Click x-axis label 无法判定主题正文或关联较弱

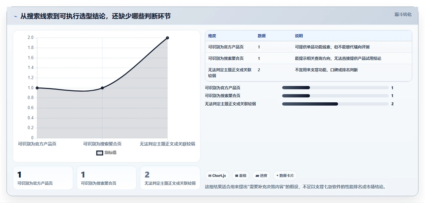tap(167, 144)
